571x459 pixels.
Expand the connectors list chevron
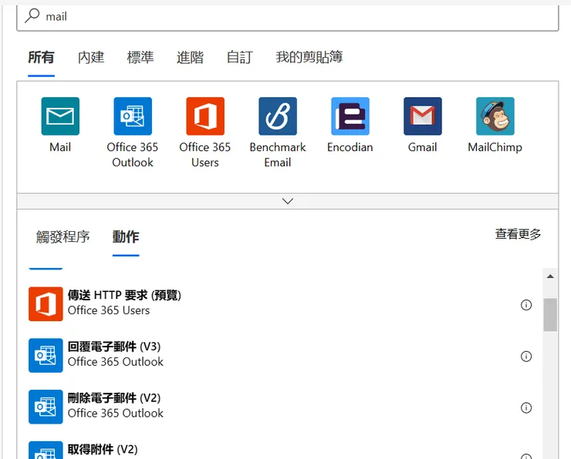288,201
